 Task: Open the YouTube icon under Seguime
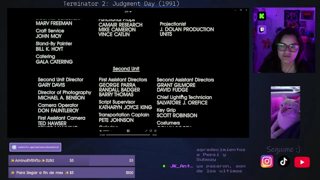[302, 162]
